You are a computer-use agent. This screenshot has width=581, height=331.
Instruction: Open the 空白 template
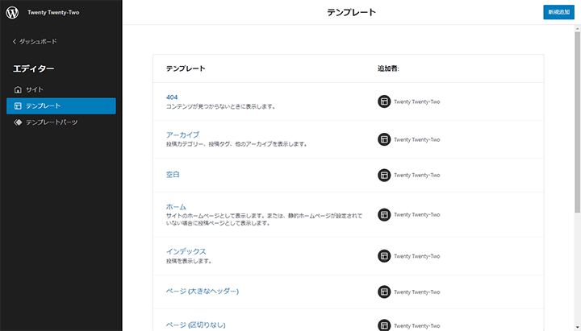pos(173,175)
